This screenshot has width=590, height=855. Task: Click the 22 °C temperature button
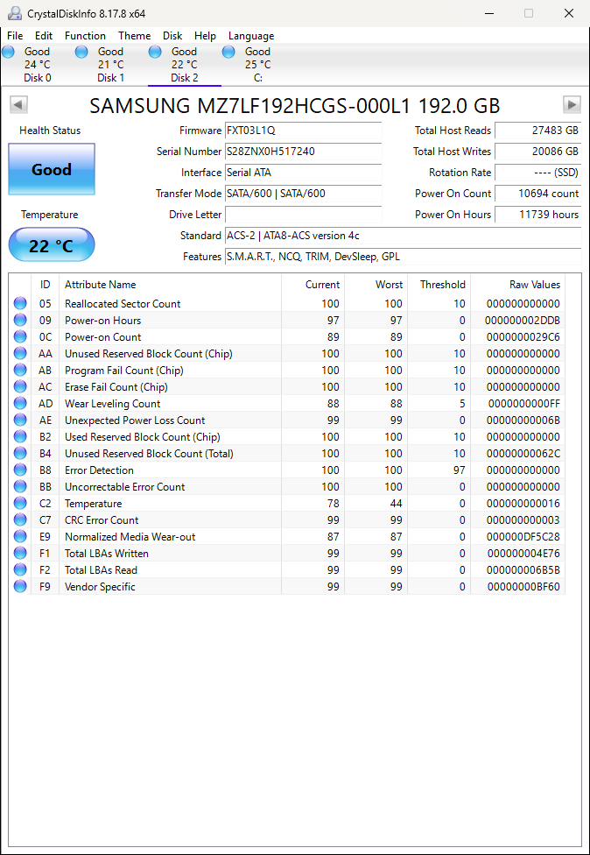(x=52, y=245)
